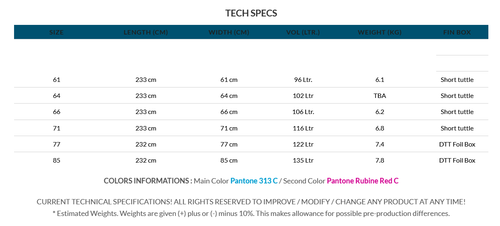Click the COLORS INFORMATIONS label
This screenshot has height=226, width=500.
[147, 181]
